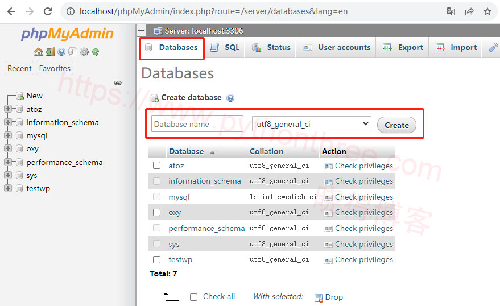This screenshot has width=500, height=306.
Task: Click the Create button
Action: pos(396,125)
